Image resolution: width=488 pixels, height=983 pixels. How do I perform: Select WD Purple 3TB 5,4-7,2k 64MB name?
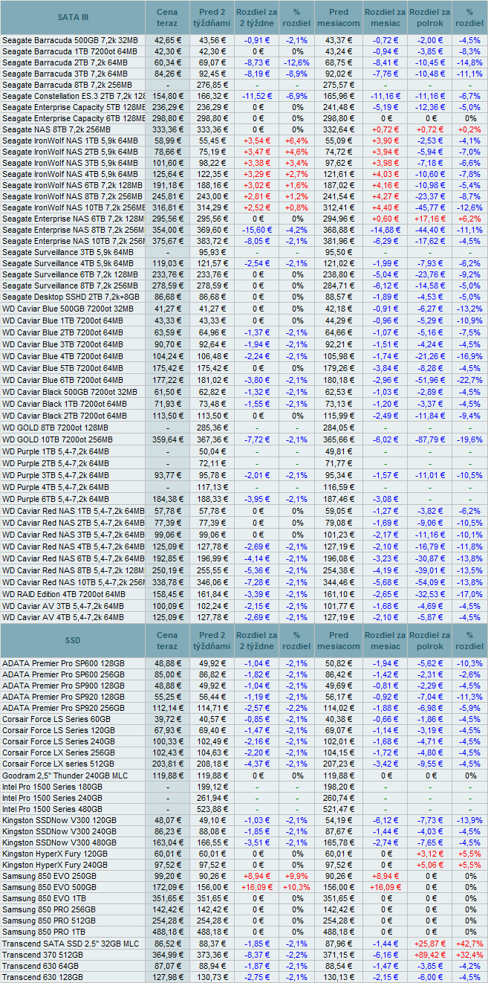coord(56,475)
